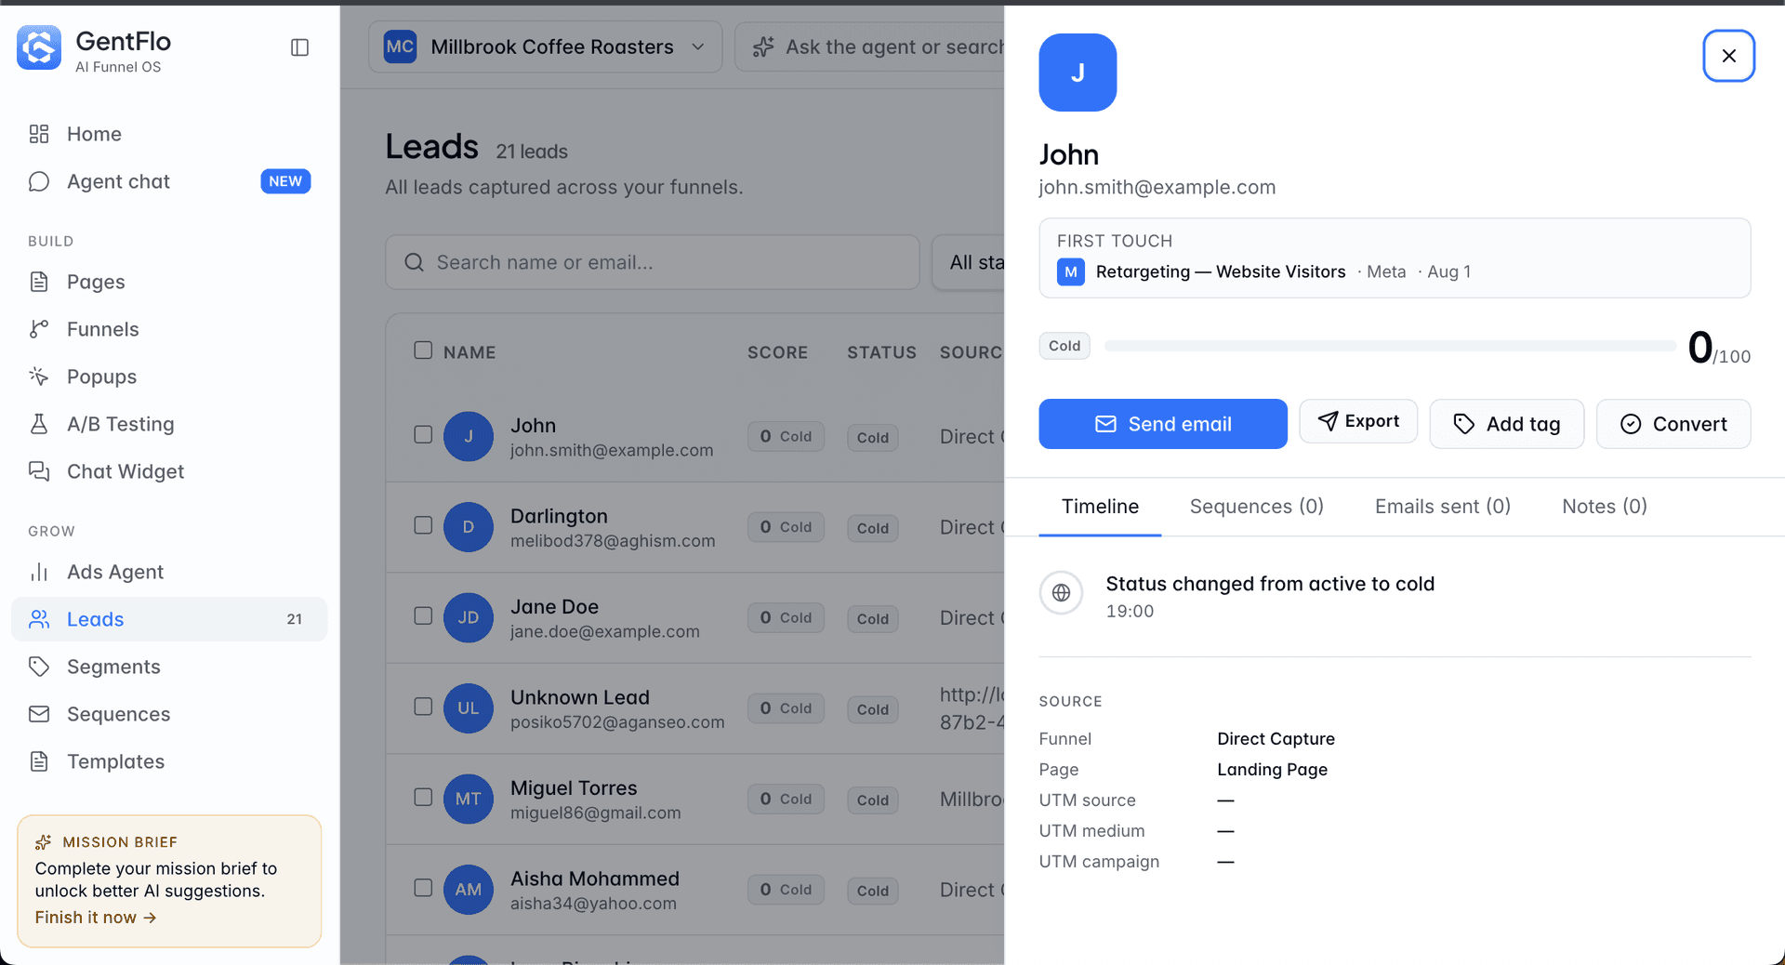Click the Sequences envelope icon
Viewport: 1785px width, 965px height.
click(39, 714)
